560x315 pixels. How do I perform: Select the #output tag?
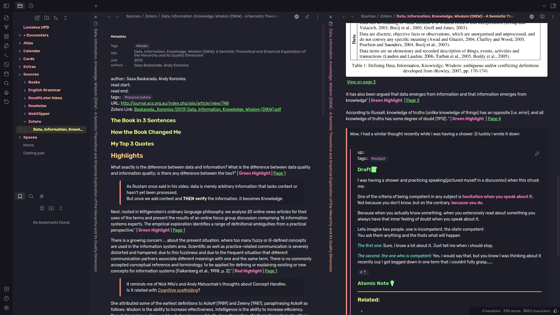click(378, 159)
